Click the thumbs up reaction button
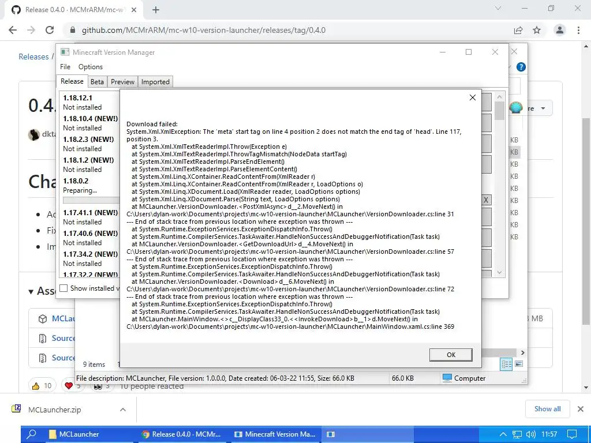The image size is (591, 443). pyautogui.click(x=42, y=385)
